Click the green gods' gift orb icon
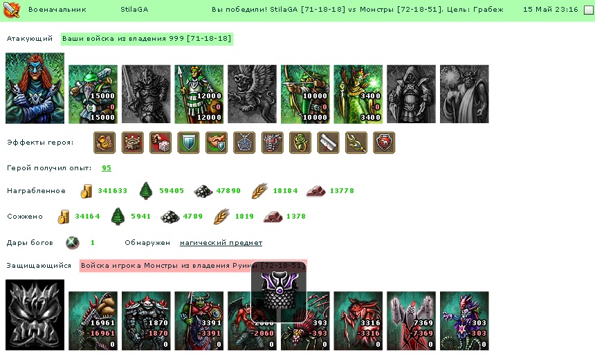The width and height of the screenshot is (595, 355). [x=73, y=243]
